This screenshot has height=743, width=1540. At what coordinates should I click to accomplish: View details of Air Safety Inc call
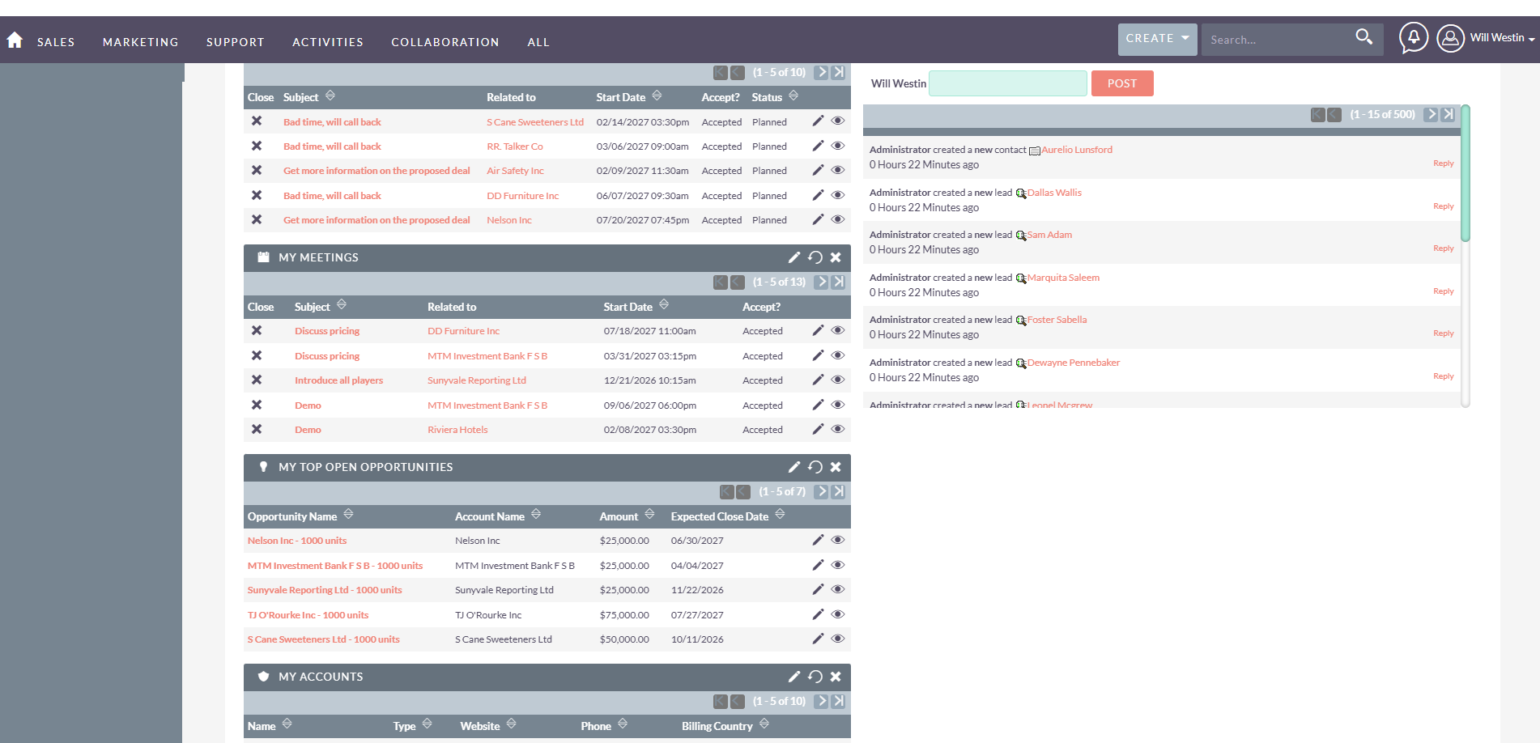pyautogui.click(x=838, y=170)
